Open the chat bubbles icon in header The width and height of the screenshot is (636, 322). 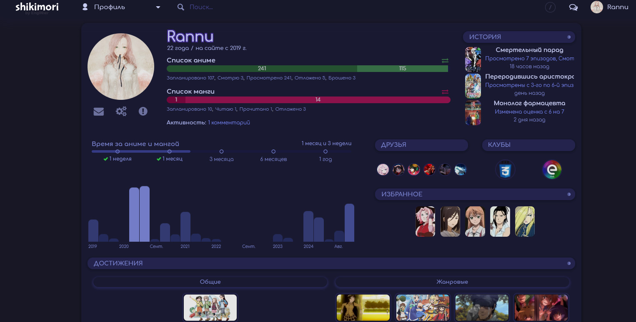pos(573,7)
